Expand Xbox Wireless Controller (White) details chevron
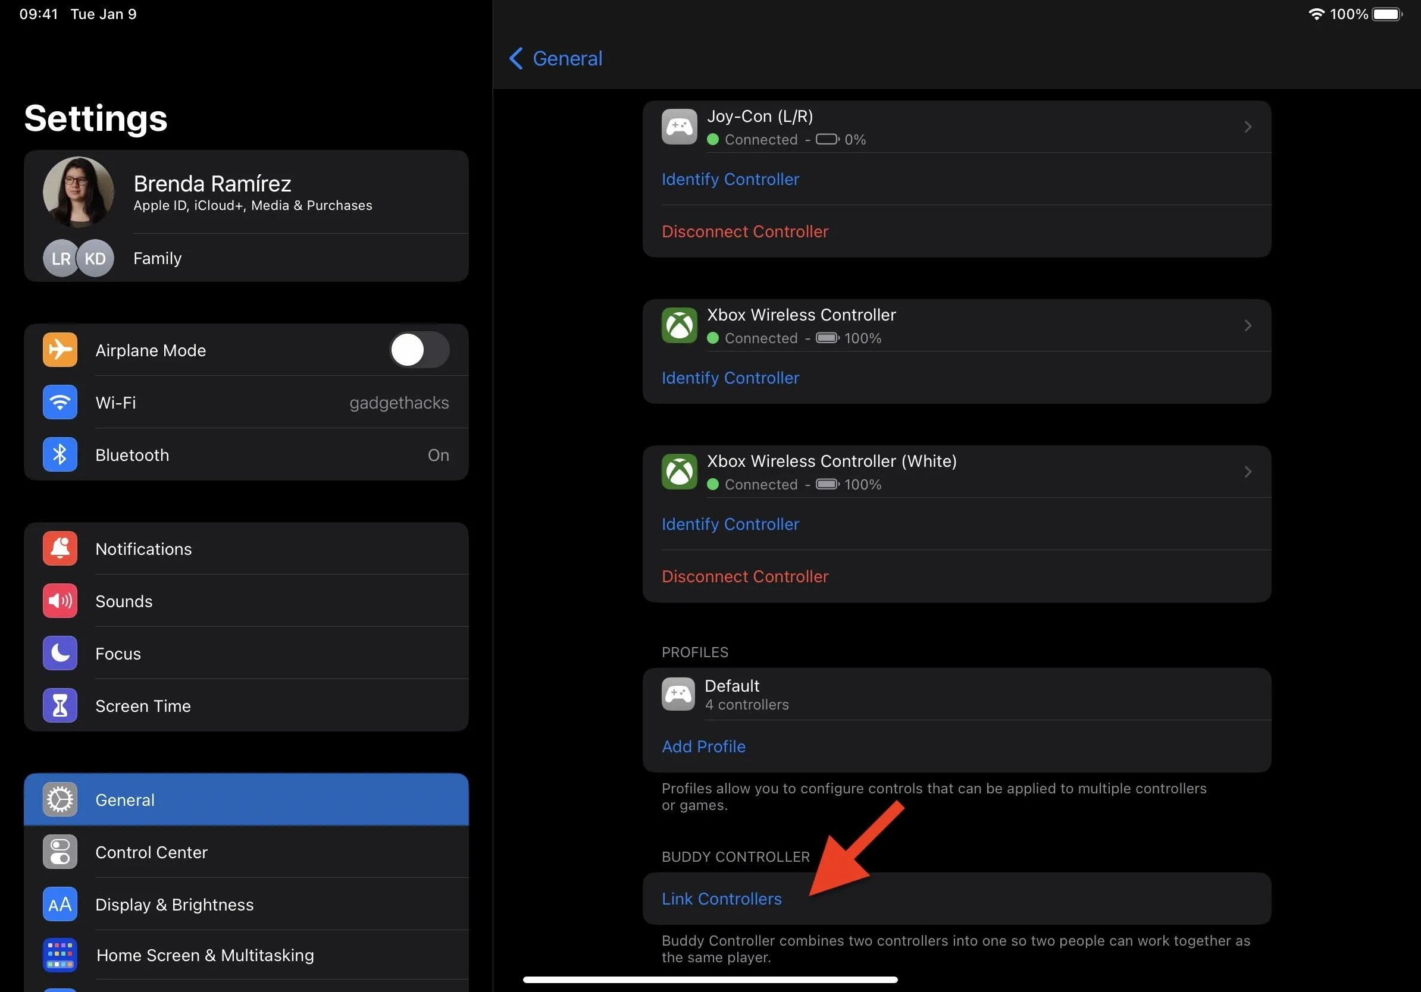The image size is (1421, 992). click(x=1248, y=472)
